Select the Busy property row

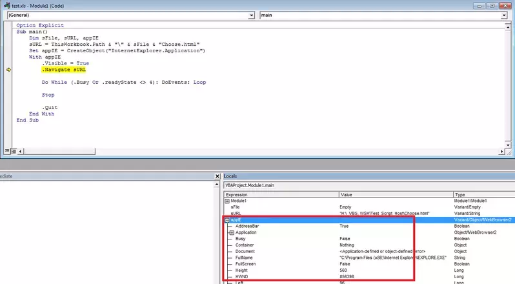369,239
